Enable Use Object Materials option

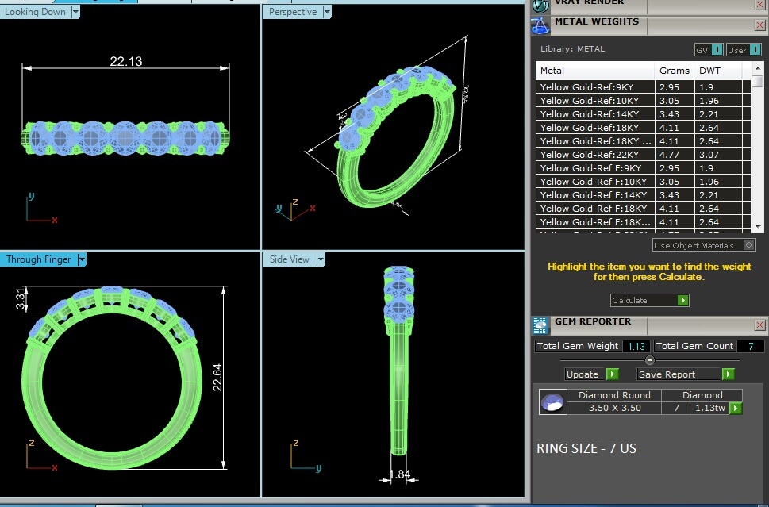[x=748, y=245]
